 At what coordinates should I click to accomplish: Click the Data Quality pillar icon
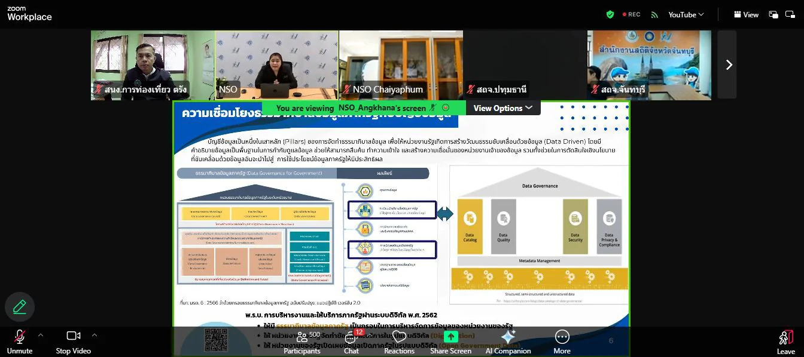pyautogui.click(x=504, y=218)
